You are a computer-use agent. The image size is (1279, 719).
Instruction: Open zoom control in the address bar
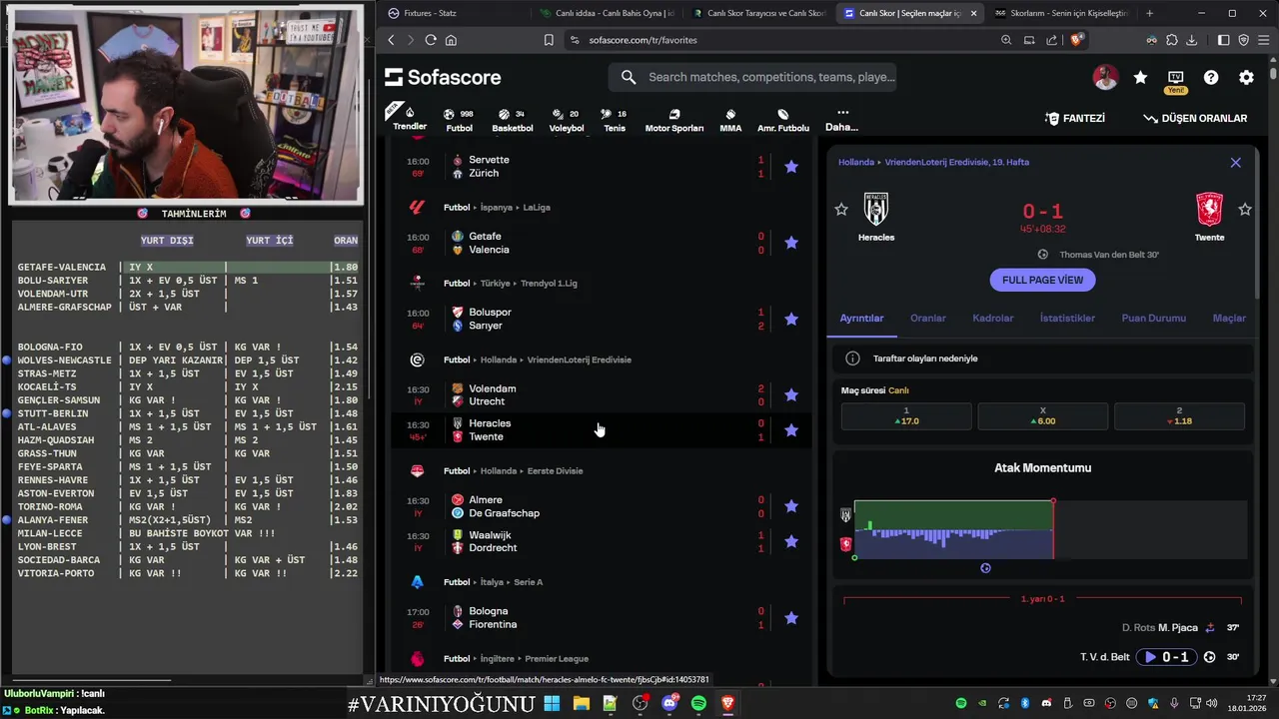point(1006,40)
